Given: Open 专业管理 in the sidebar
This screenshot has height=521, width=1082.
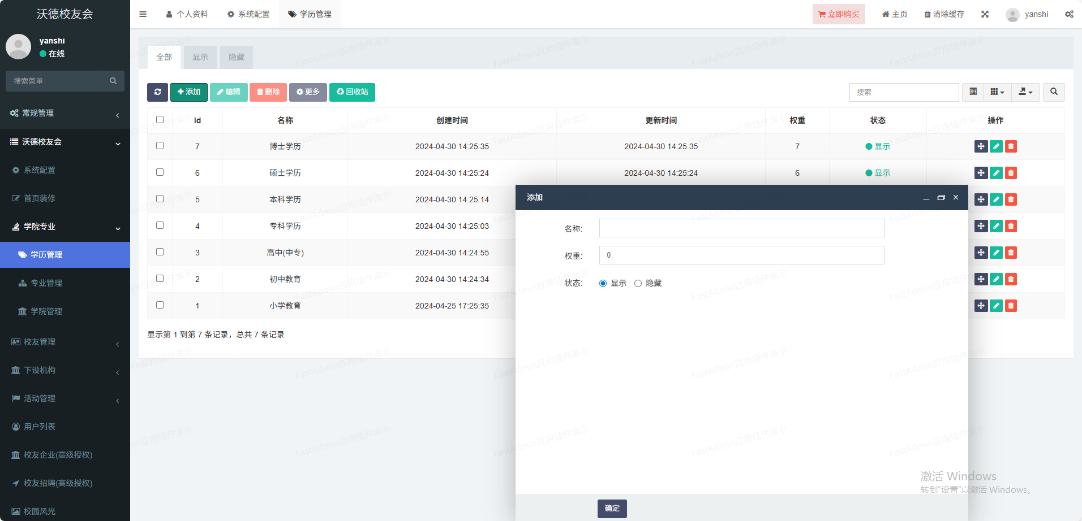Looking at the screenshot, I should tap(46, 283).
